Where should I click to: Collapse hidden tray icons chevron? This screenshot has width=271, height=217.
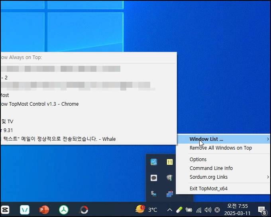coord(170,210)
